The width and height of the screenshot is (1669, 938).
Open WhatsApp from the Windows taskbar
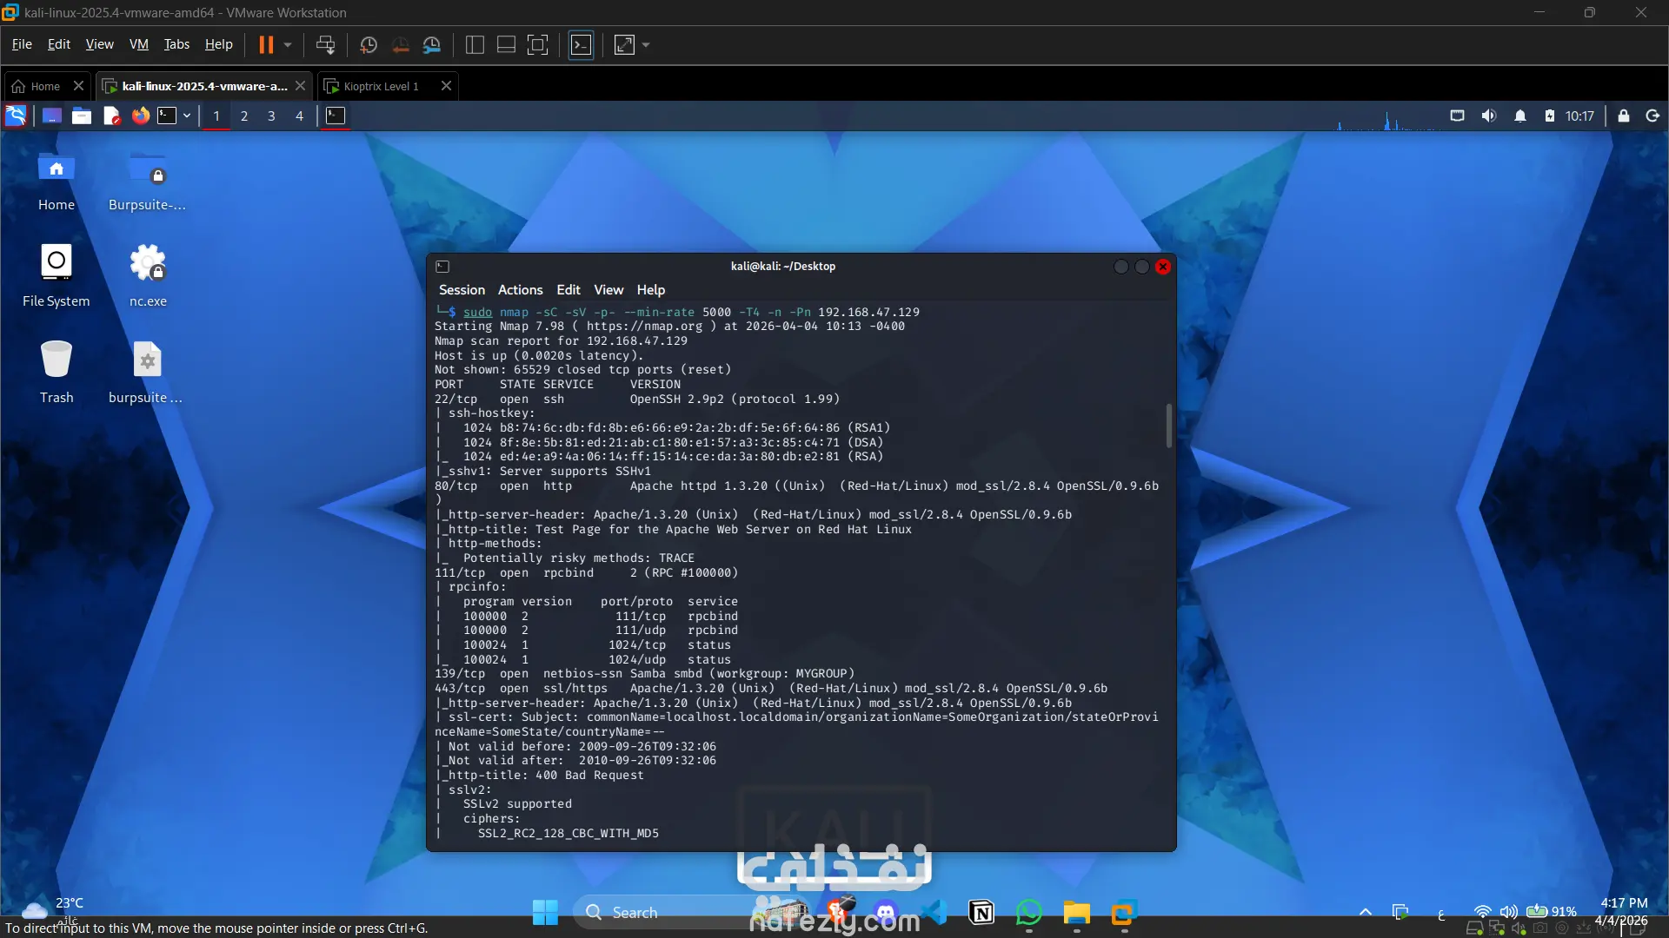[1029, 912]
